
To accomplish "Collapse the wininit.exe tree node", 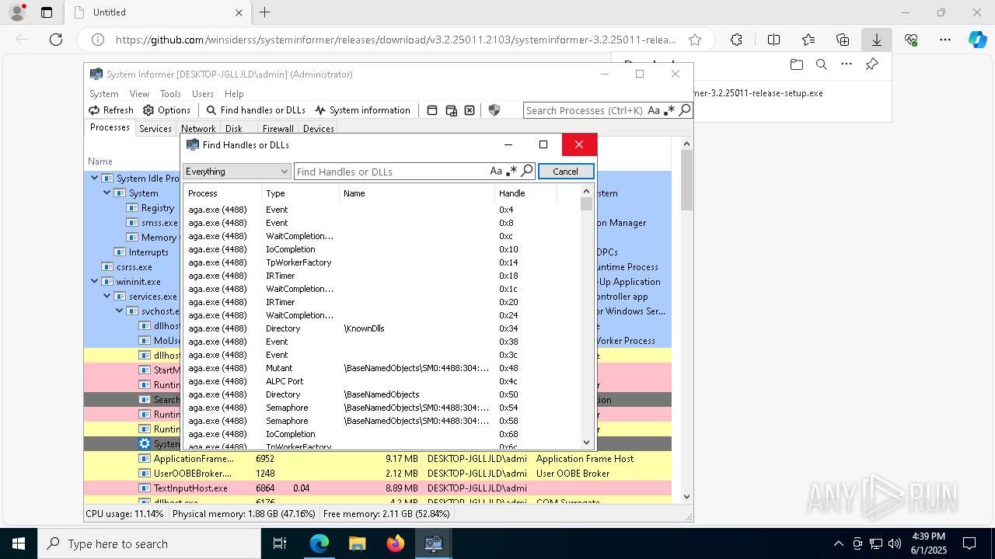I will [x=95, y=281].
